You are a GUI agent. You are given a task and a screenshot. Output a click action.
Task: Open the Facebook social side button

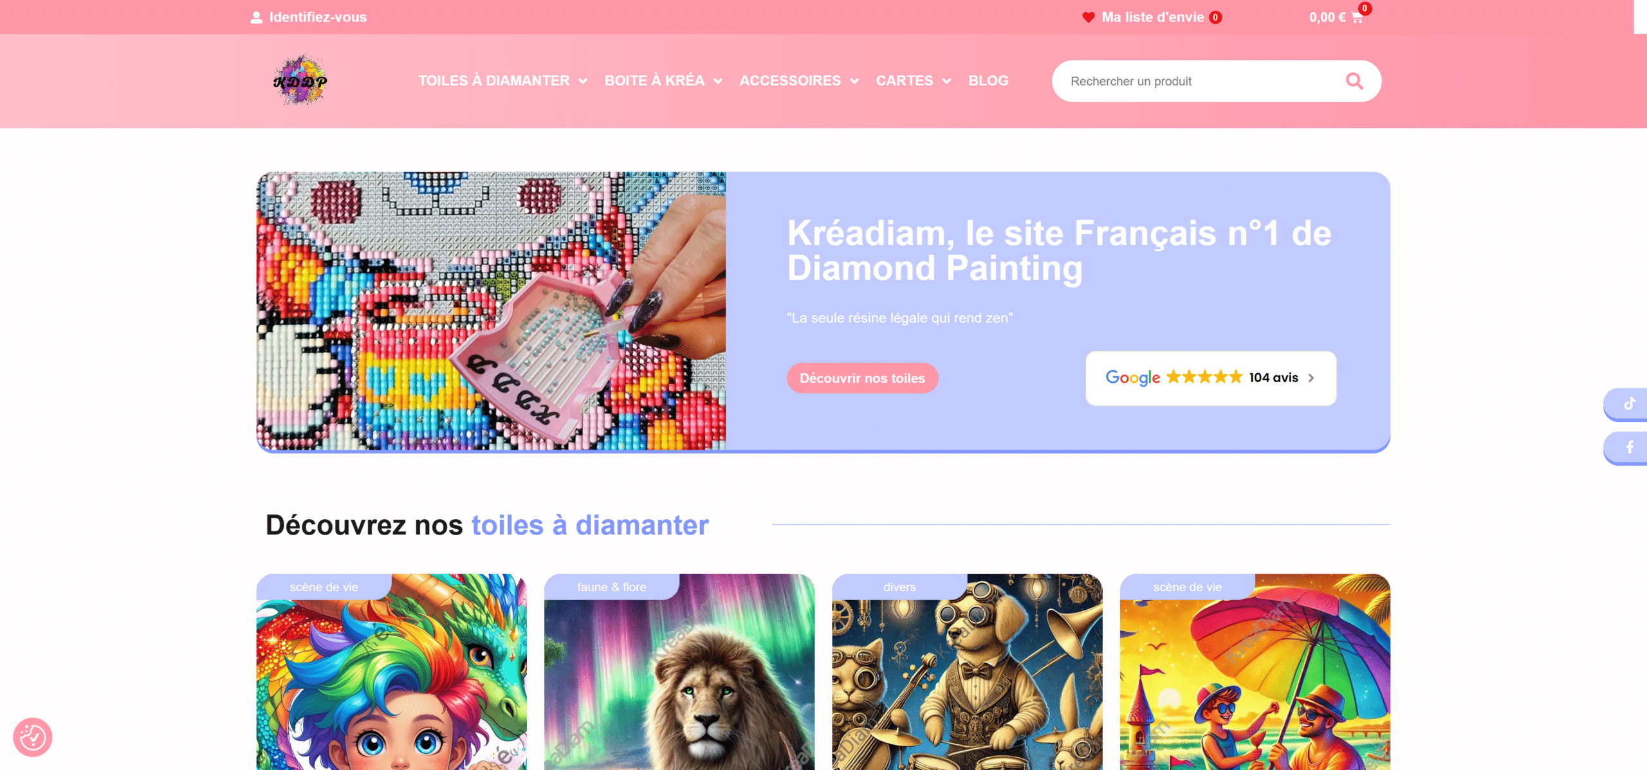(x=1628, y=447)
